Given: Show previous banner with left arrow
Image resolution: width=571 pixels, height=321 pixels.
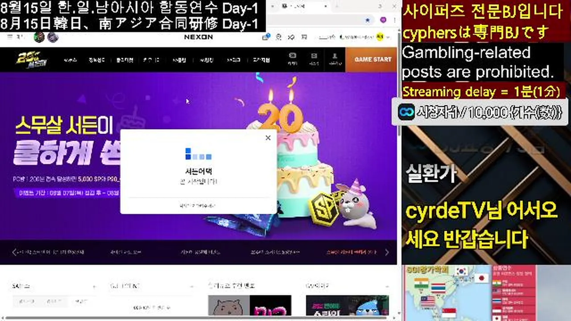Looking at the screenshot, I should [14, 252].
